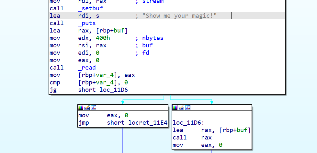This screenshot has width=317, height=153.
Task: Click var_4 in the mov [rbp+var_4], eax line
Action: (x=105, y=75)
